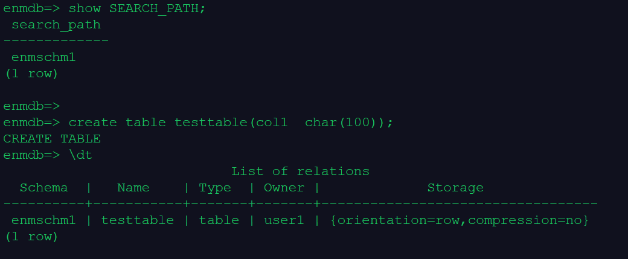Click the user1 owner cell
This screenshot has height=259, width=628.
(x=284, y=220)
